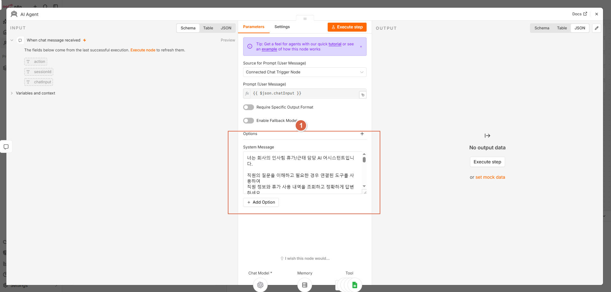Click the System Message scrollbar down arrow

coord(364,186)
